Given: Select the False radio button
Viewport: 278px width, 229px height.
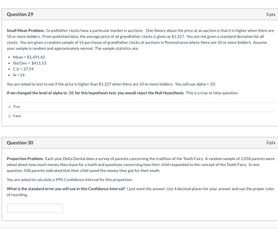Looking at the screenshot, I should pos(9,116).
